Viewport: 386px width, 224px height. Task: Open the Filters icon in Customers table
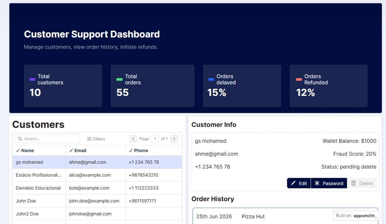click(x=89, y=139)
